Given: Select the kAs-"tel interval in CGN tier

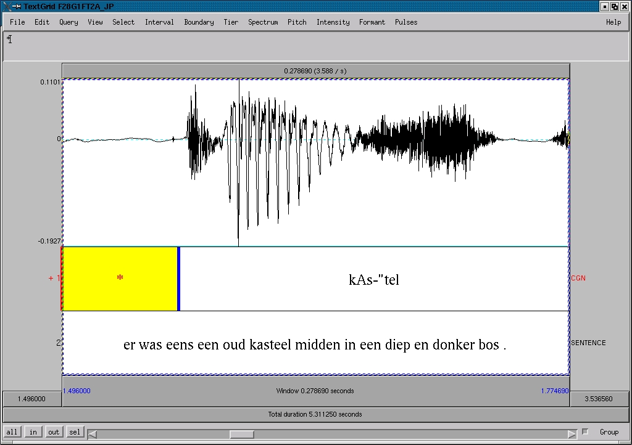Looking at the screenshot, I should coord(374,279).
